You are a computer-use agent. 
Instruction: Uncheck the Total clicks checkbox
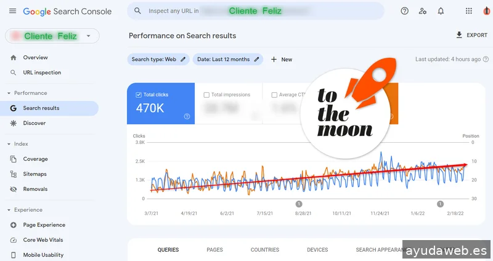(139, 95)
